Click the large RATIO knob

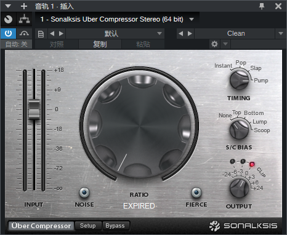coord(139,125)
